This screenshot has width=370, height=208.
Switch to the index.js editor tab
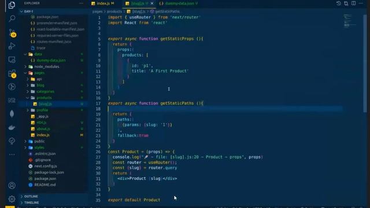click(103, 3)
